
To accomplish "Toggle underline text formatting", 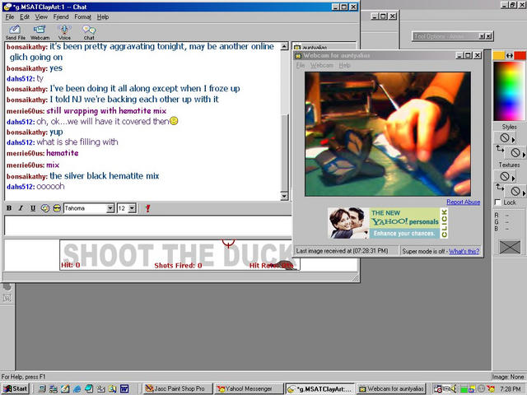I will tap(33, 208).
